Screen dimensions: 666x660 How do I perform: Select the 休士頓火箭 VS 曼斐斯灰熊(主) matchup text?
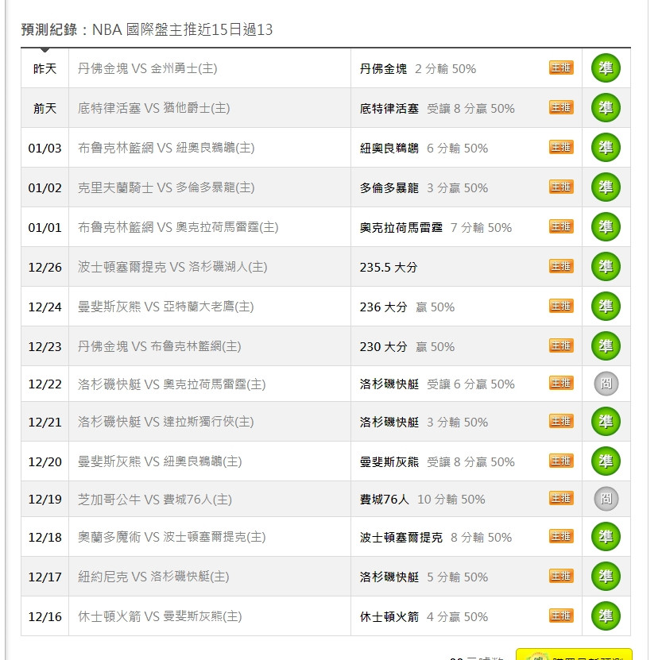click(x=160, y=616)
